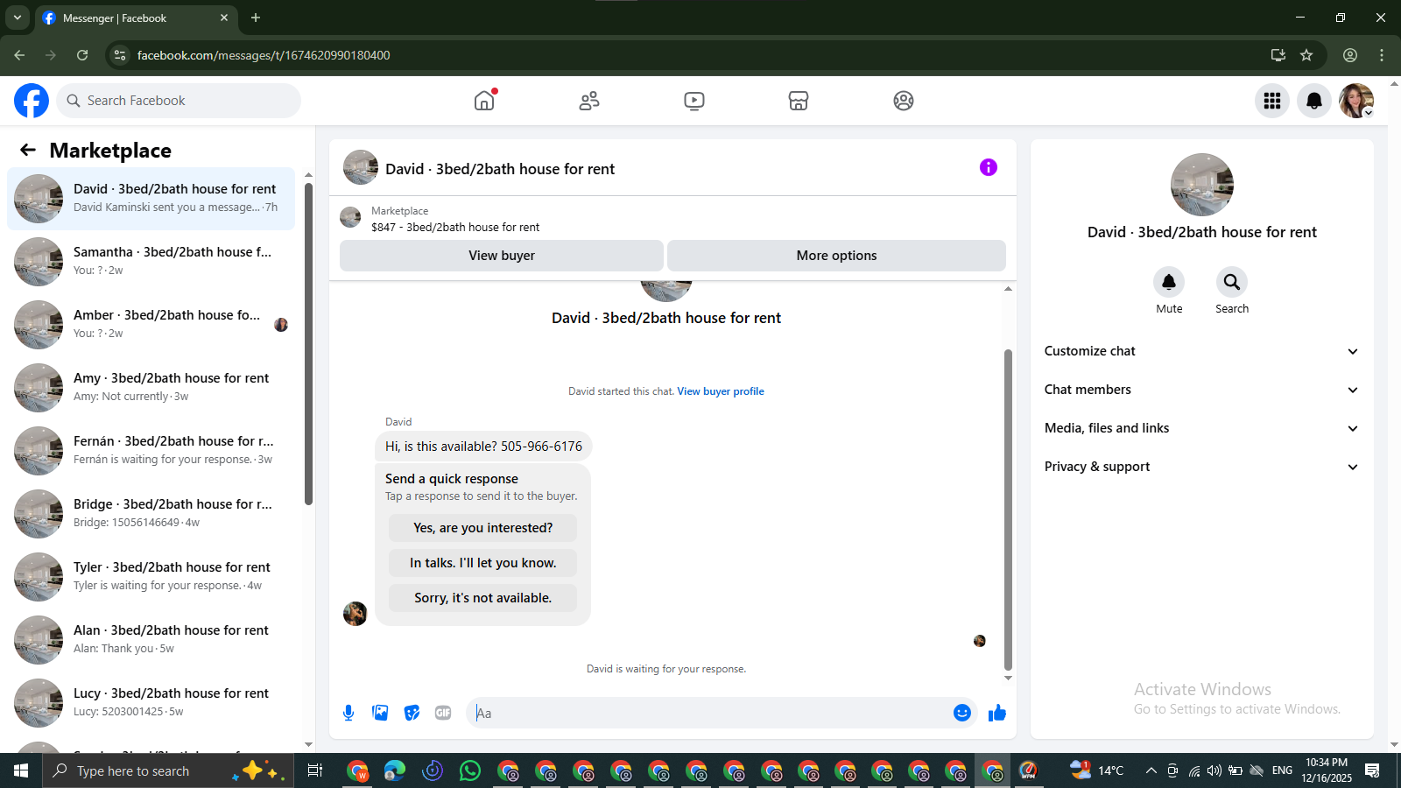Open the Chrome tab search dropdown
The width and height of the screenshot is (1401, 788).
[x=18, y=18]
